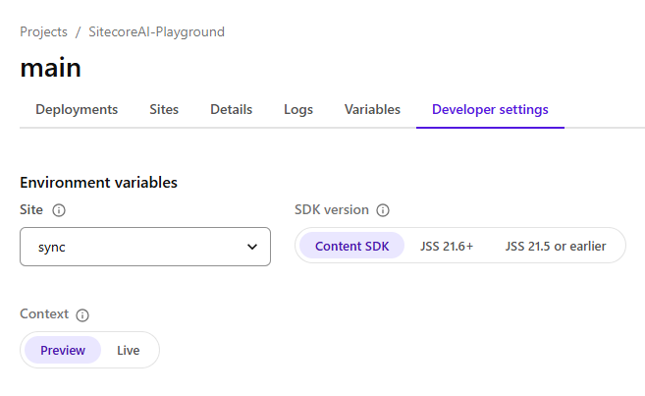Screen dimensions: 645x396
Task: Switch context to Live
Action: pyautogui.click(x=128, y=350)
